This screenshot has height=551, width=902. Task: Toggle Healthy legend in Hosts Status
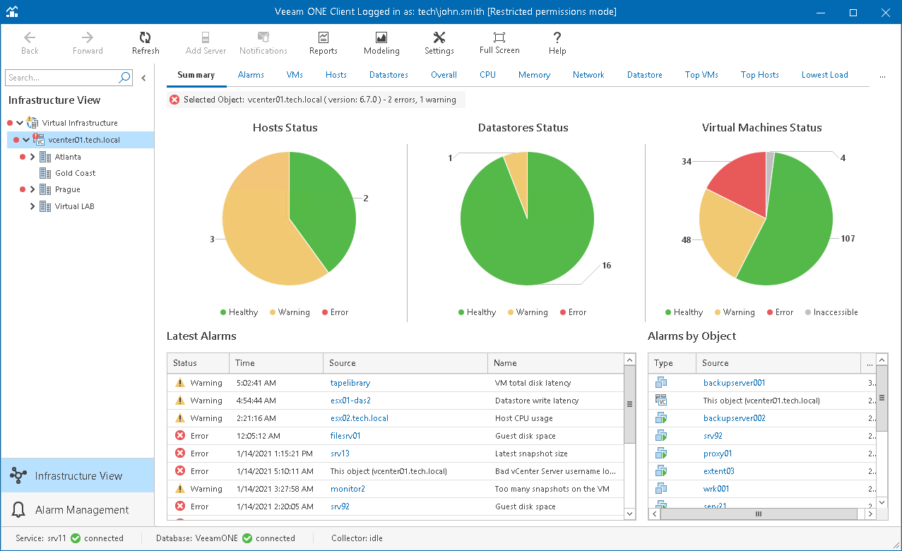click(x=239, y=312)
